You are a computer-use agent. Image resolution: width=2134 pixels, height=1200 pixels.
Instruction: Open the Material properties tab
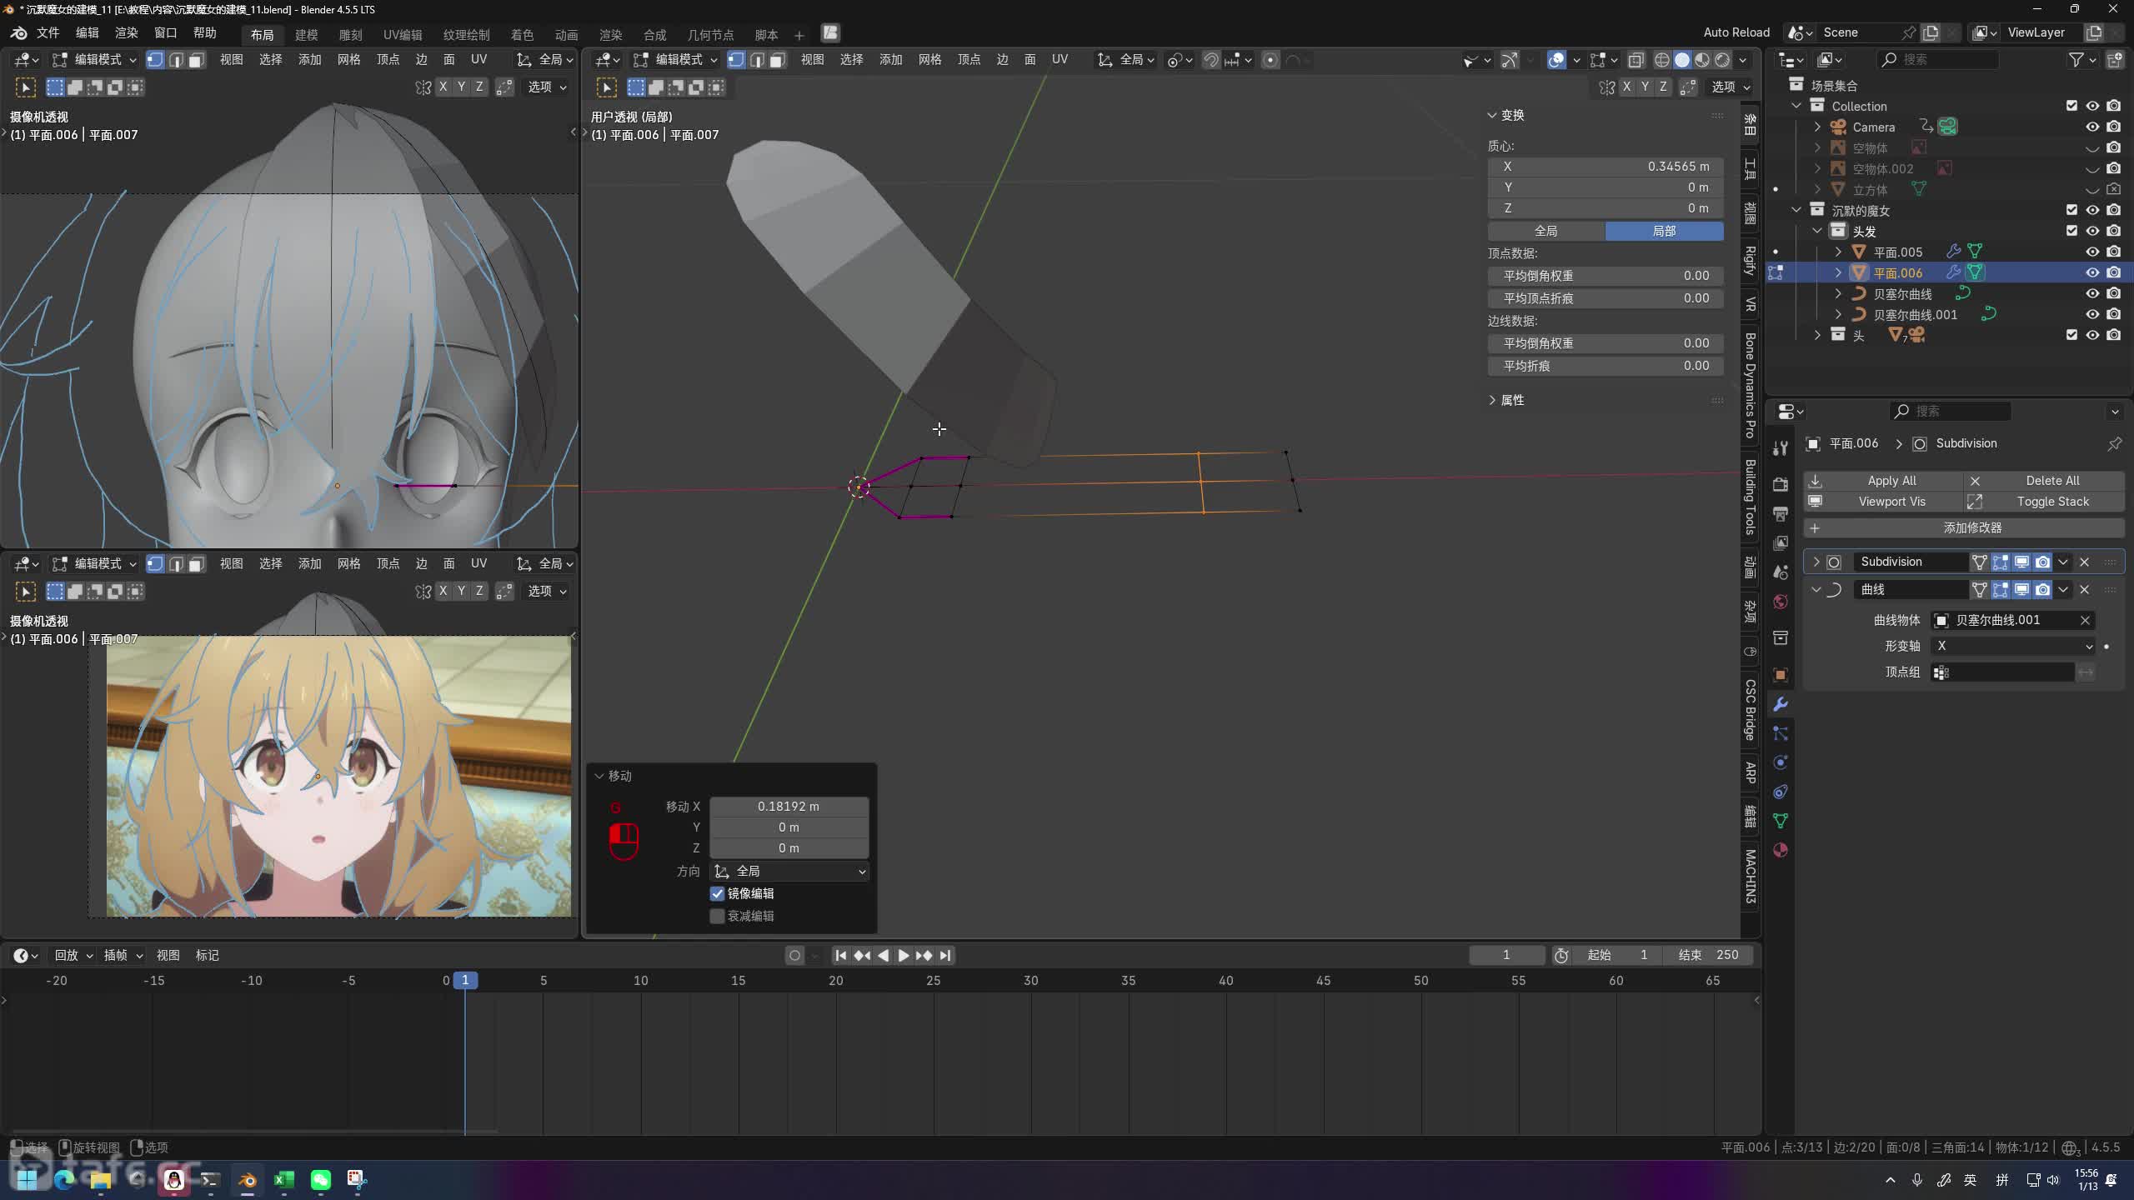pyautogui.click(x=1781, y=850)
